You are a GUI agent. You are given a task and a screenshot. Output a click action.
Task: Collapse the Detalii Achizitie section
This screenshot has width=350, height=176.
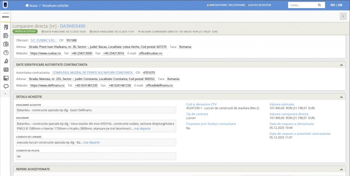[341, 97]
